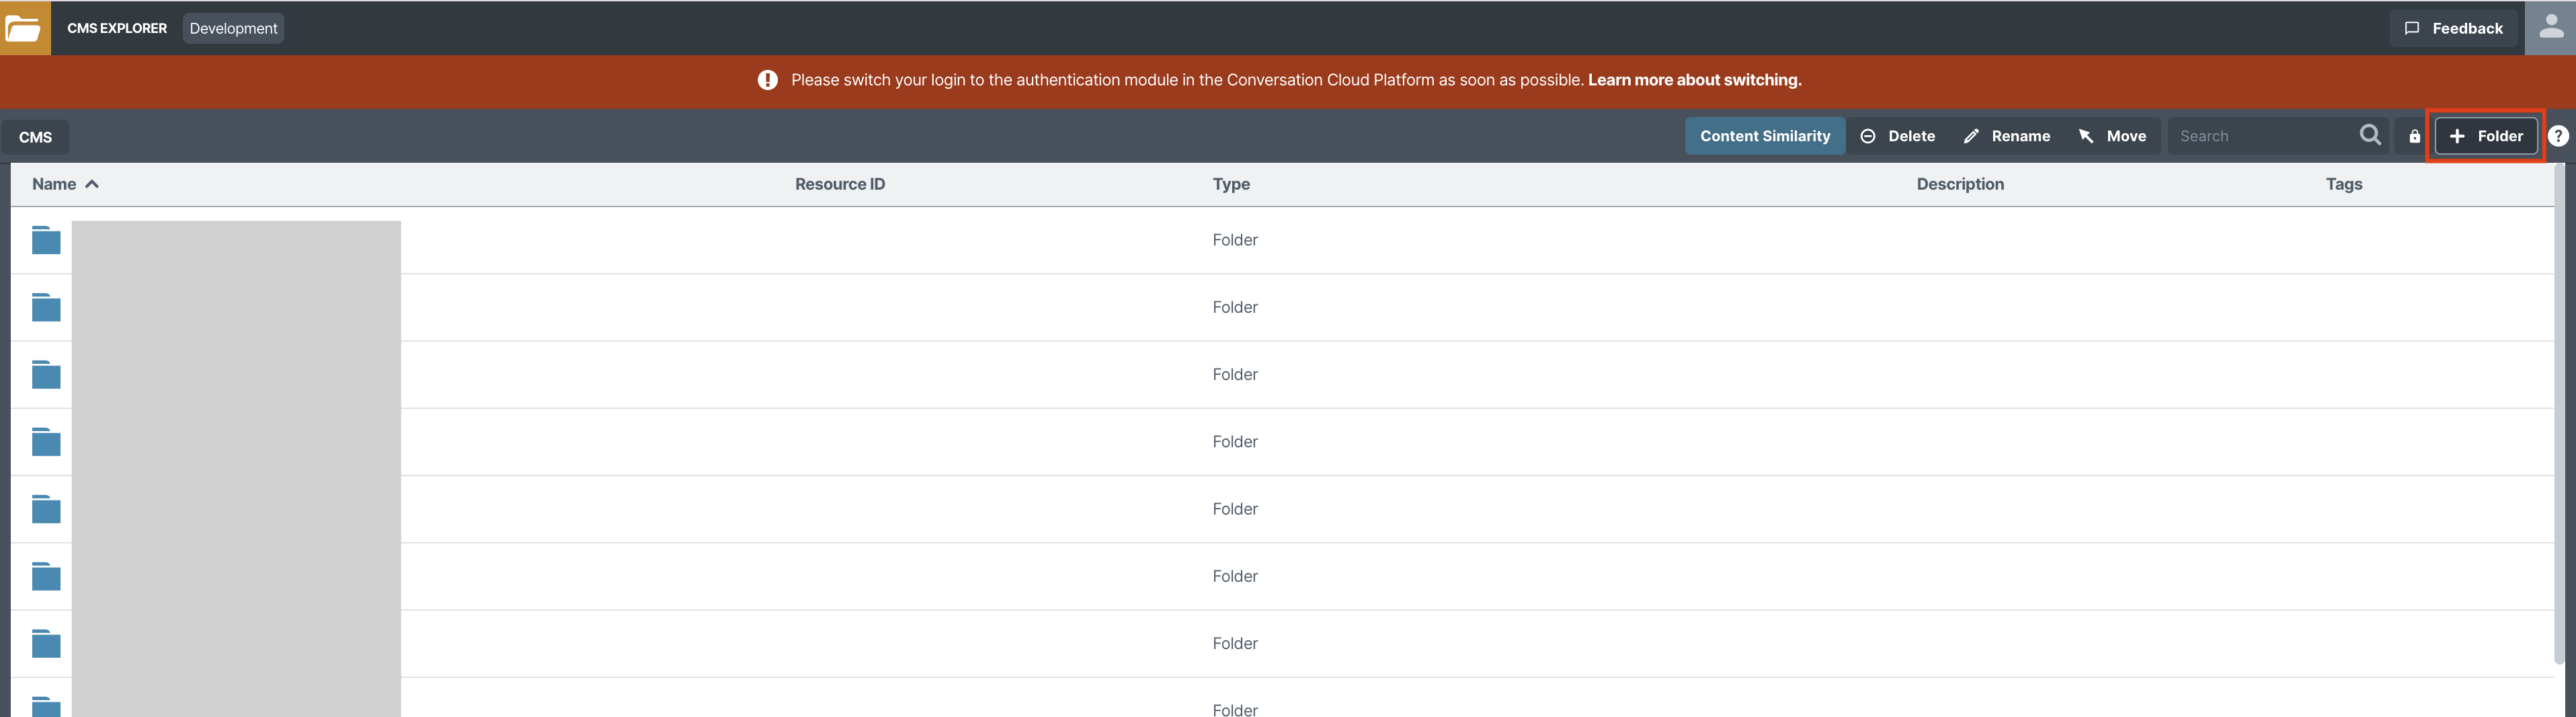Open the 'Learn more about switching' link
The height and width of the screenshot is (717, 2576).
pos(1694,80)
